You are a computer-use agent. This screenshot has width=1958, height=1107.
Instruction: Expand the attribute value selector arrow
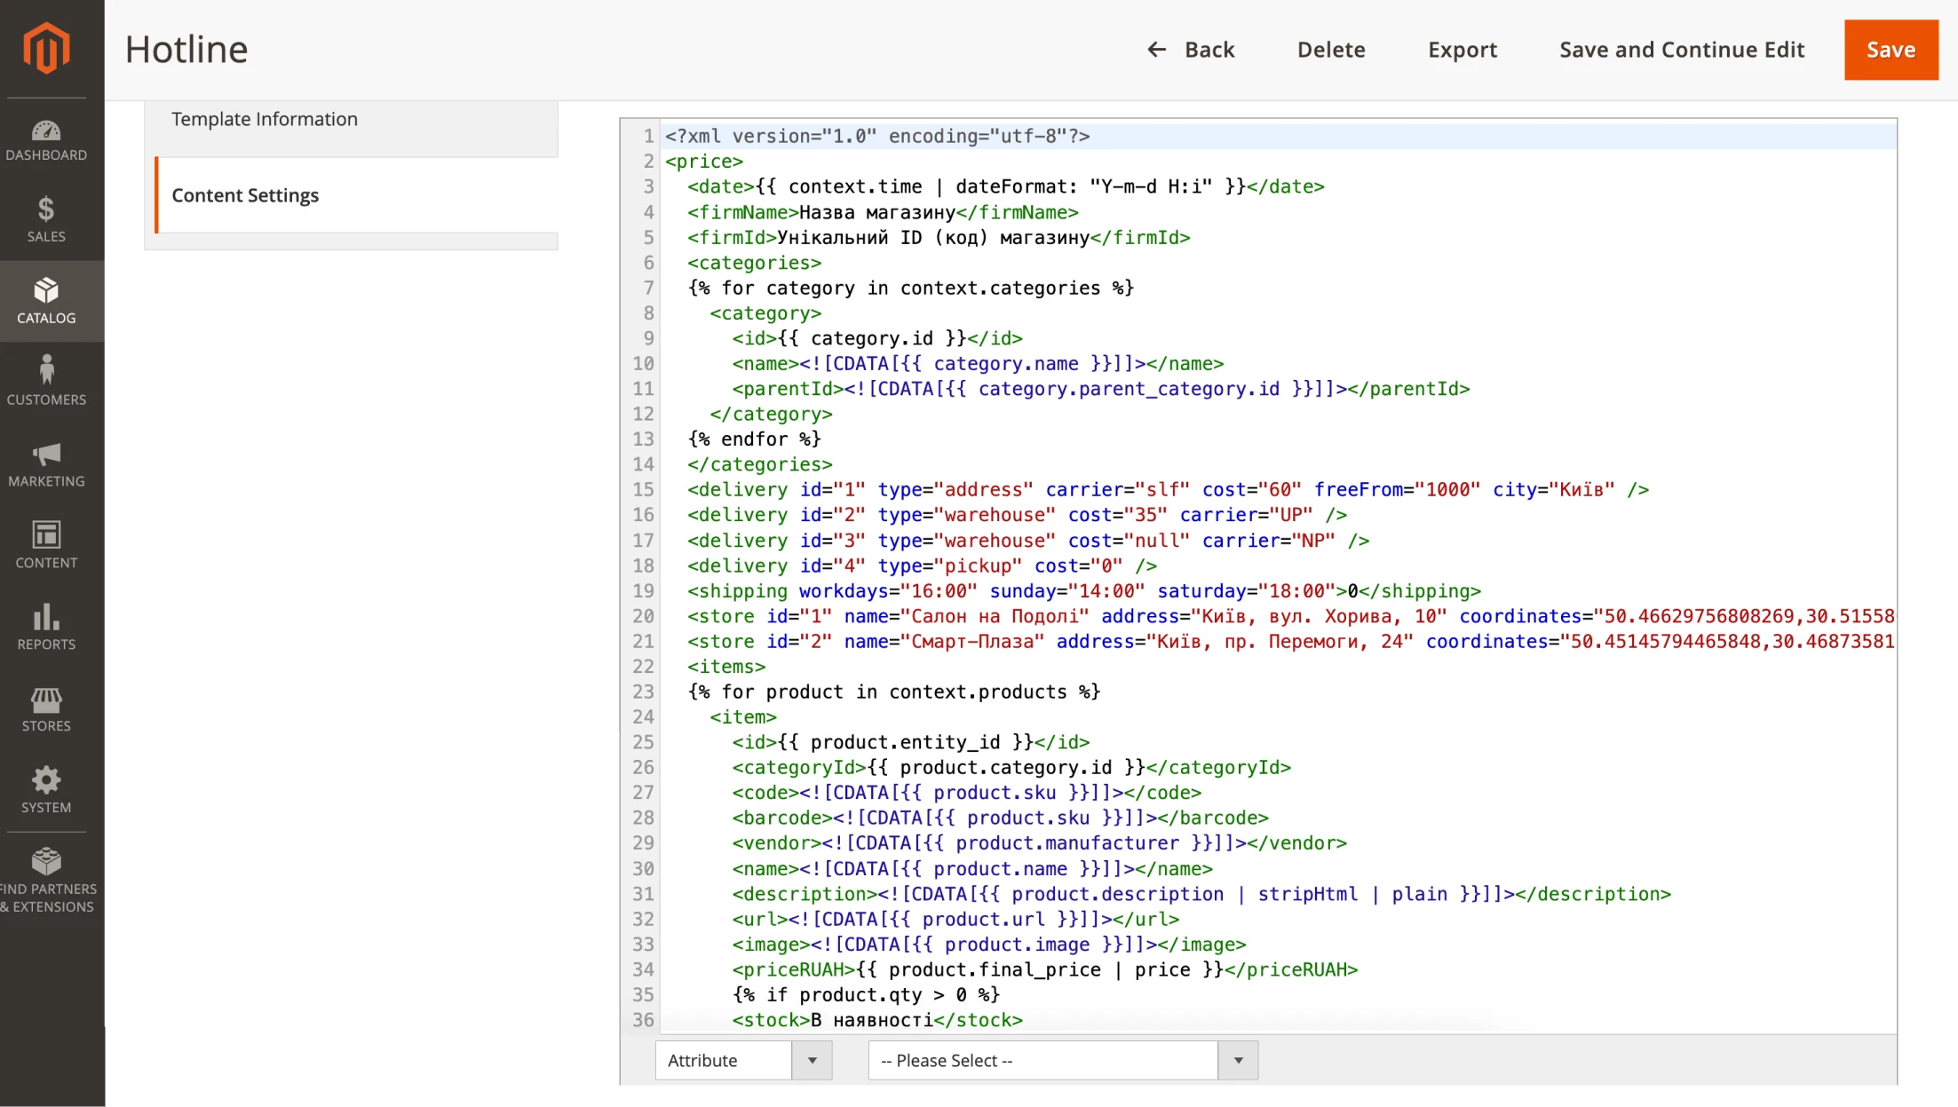click(x=1237, y=1060)
